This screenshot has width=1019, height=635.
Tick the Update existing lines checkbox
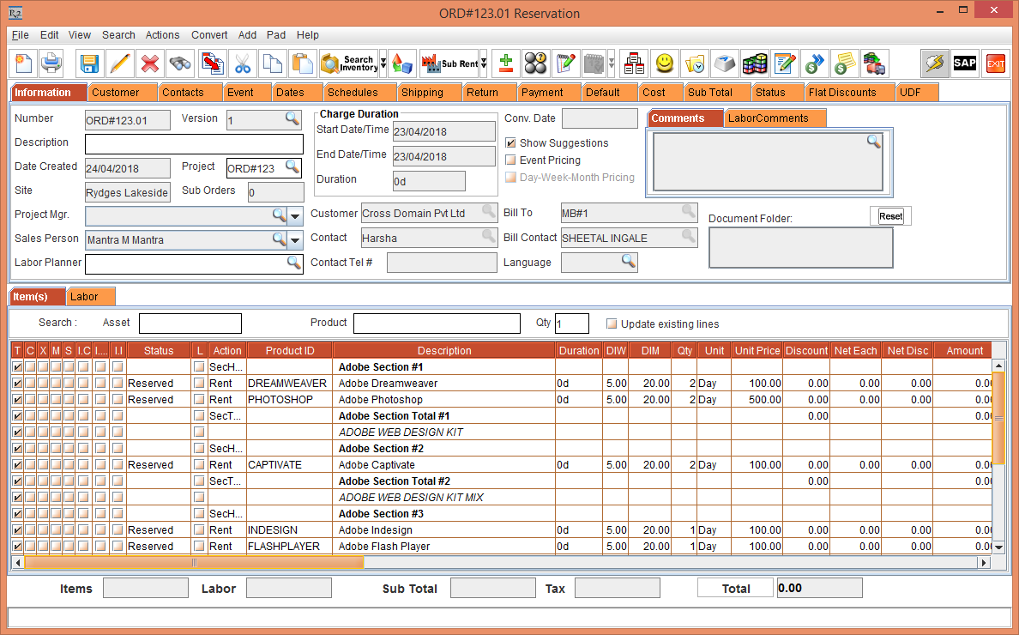coord(612,324)
